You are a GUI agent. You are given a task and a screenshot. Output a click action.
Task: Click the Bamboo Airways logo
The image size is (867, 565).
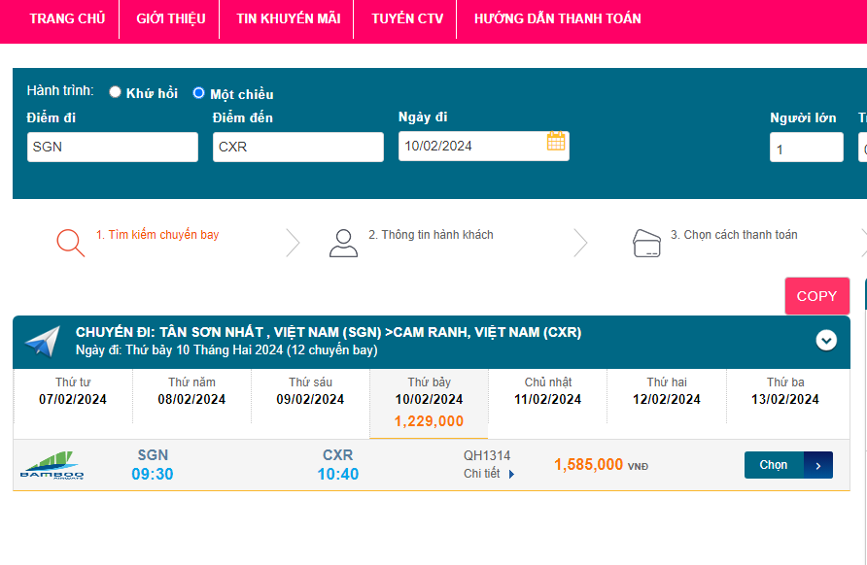point(52,465)
